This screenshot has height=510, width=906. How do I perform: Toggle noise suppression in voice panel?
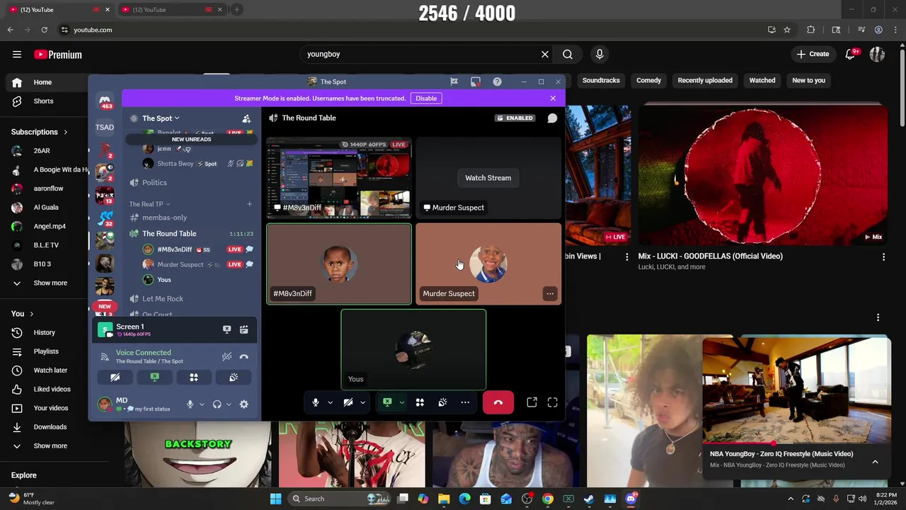(x=226, y=357)
